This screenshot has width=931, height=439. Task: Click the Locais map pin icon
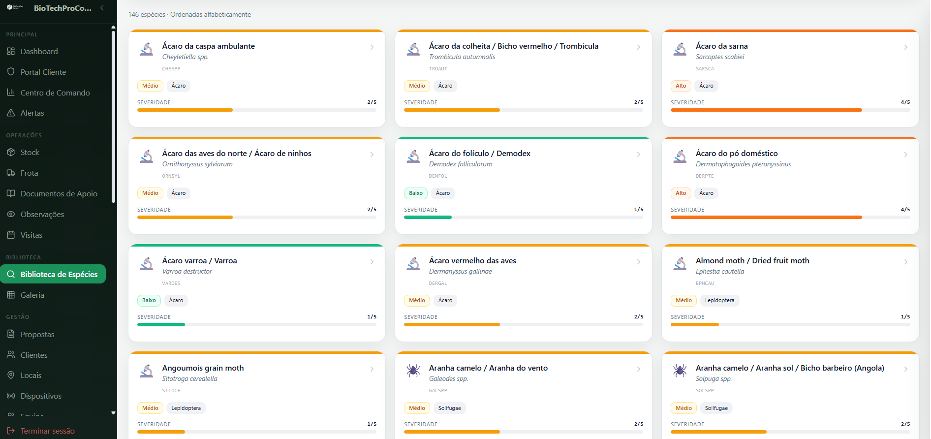[11, 375]
